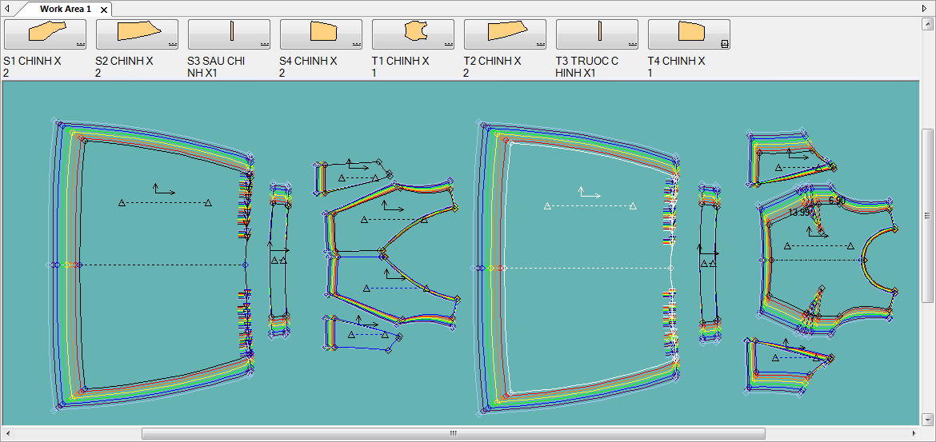Switch to the Work Area 1 tab

click(66, 9)
